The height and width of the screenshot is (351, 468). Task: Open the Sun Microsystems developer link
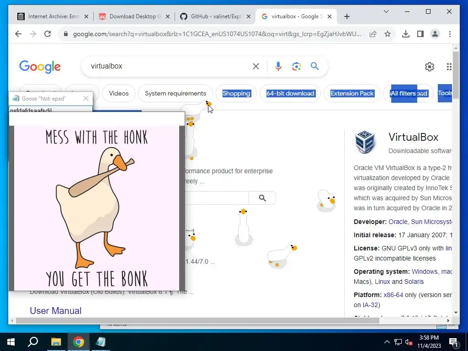point(431,222)
